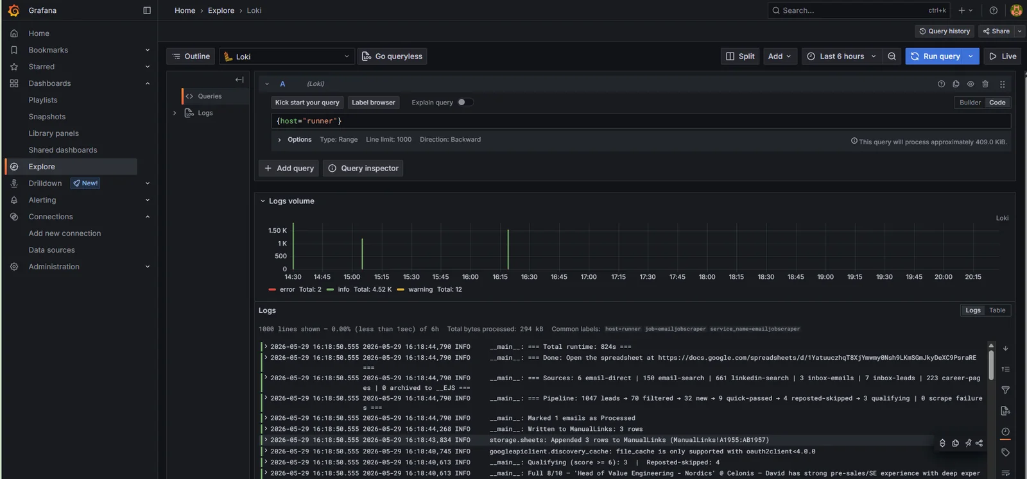Pin the hovered log line
This screenshot has height=479, width=1027.
pyautogui.click(x=968, y=443)
